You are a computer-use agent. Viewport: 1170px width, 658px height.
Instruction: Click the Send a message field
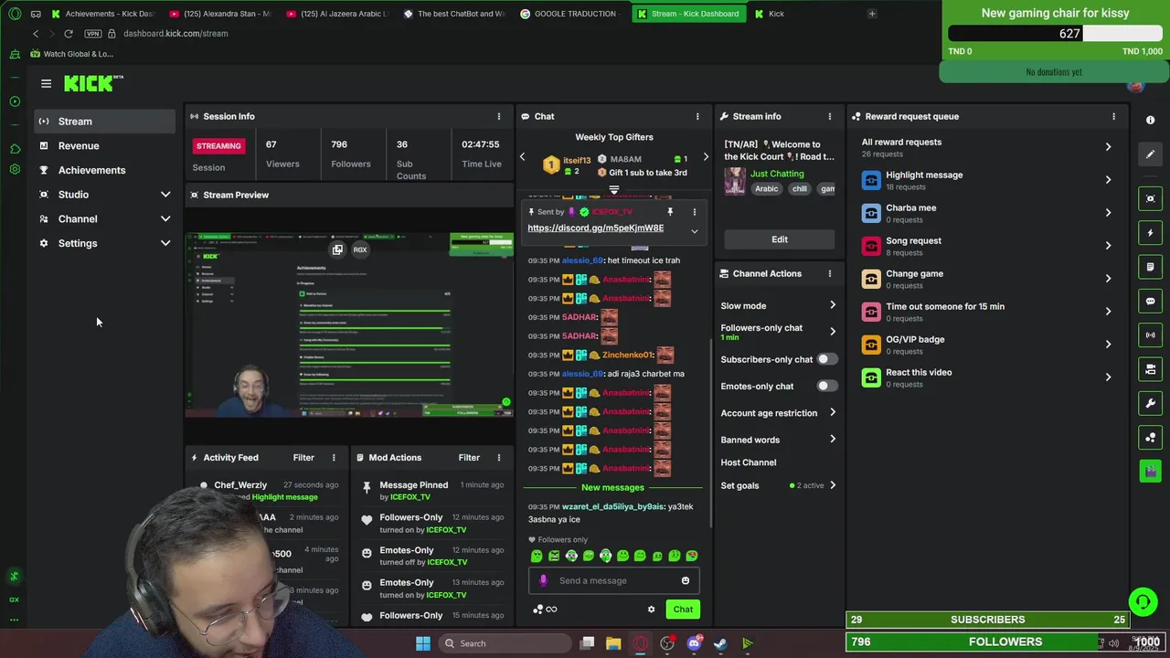click(614, 580)
